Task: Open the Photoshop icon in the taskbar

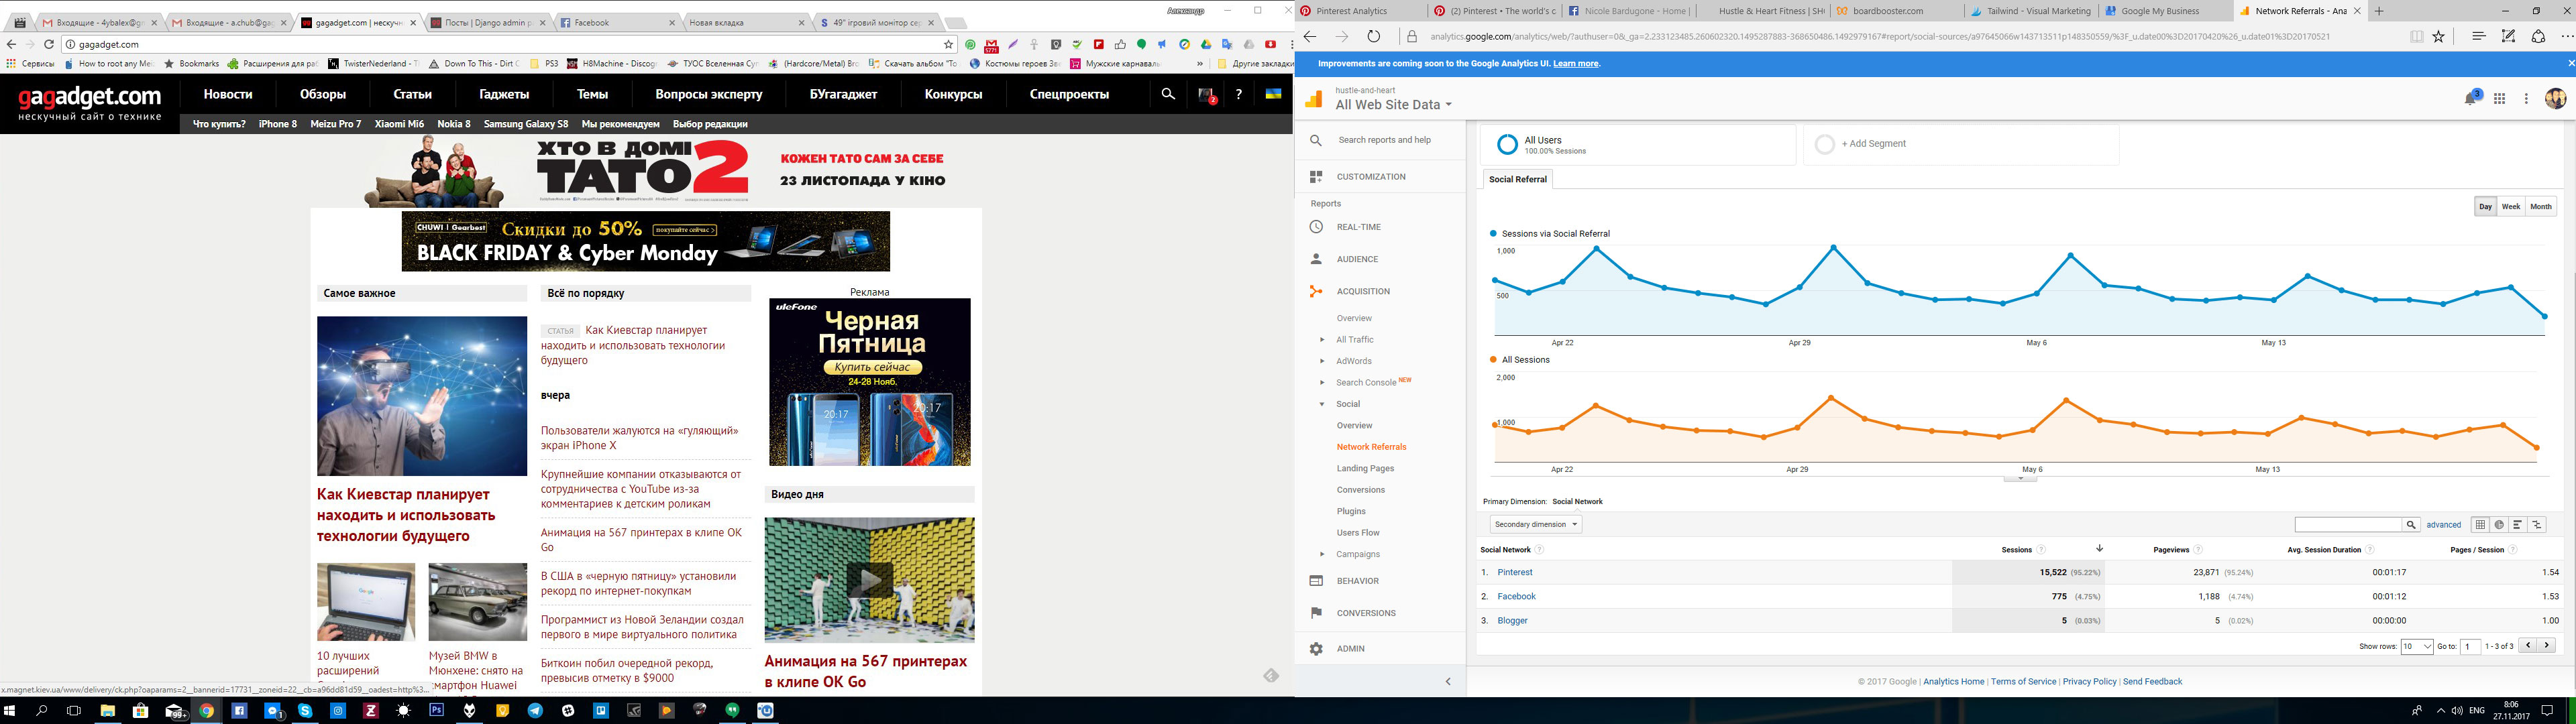Action: point(436,710)
